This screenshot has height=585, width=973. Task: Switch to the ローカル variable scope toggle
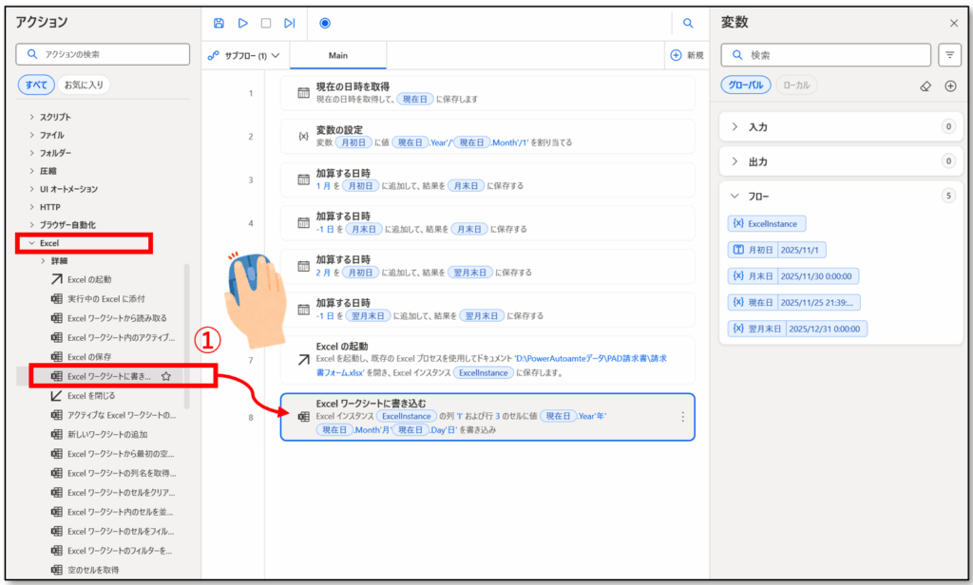796,85
